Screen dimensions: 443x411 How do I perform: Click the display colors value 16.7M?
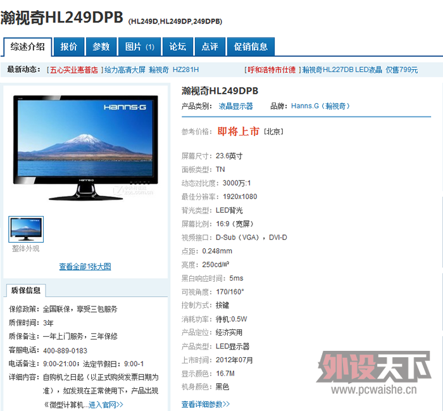225,374
